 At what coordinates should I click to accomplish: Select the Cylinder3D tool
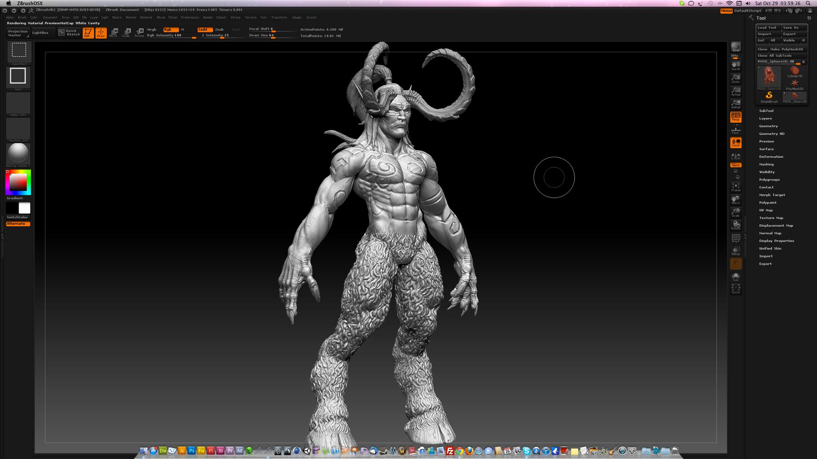point(795,72)
